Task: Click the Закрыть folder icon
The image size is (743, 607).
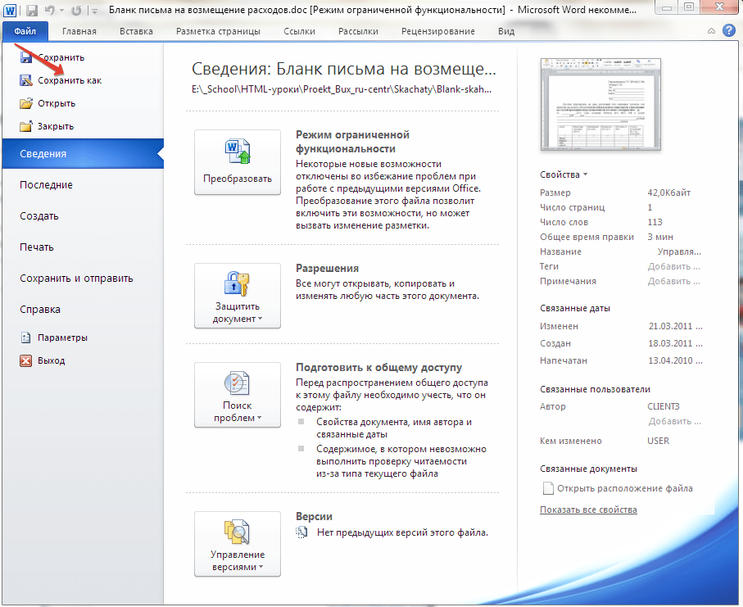Action: [26, 126]
